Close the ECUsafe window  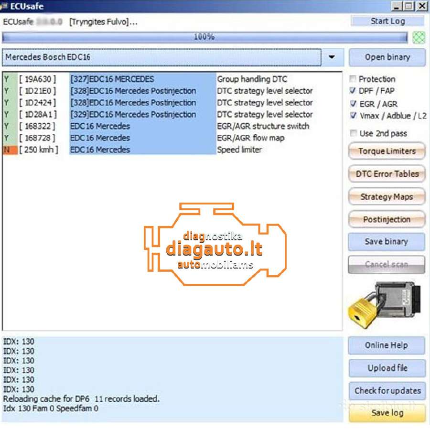422,6
